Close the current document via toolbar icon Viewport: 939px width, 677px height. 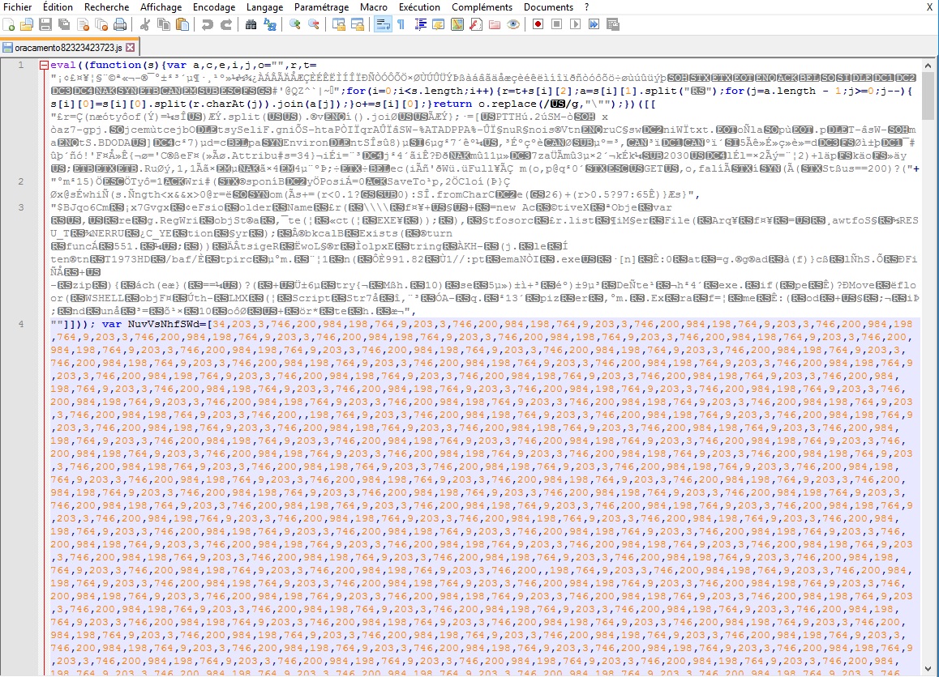click(x=84, y=24)
